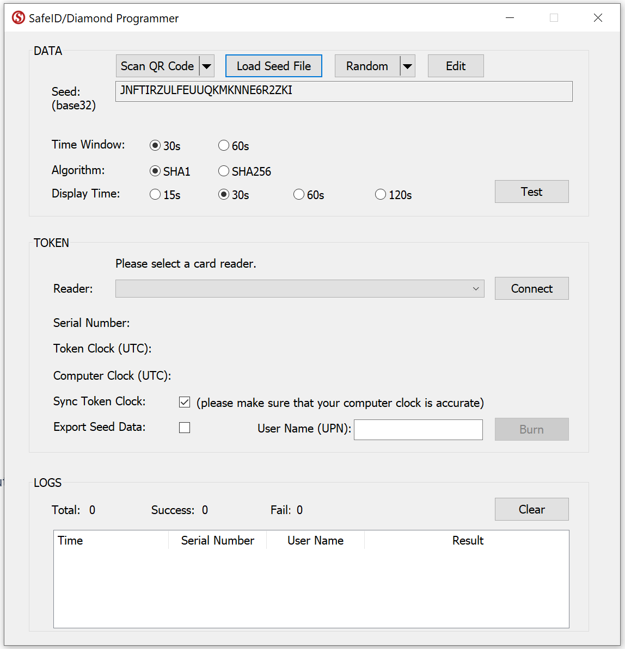The image size is (625, 649).
Task: Generate a Random seed
Action: (x=367, y=66)
